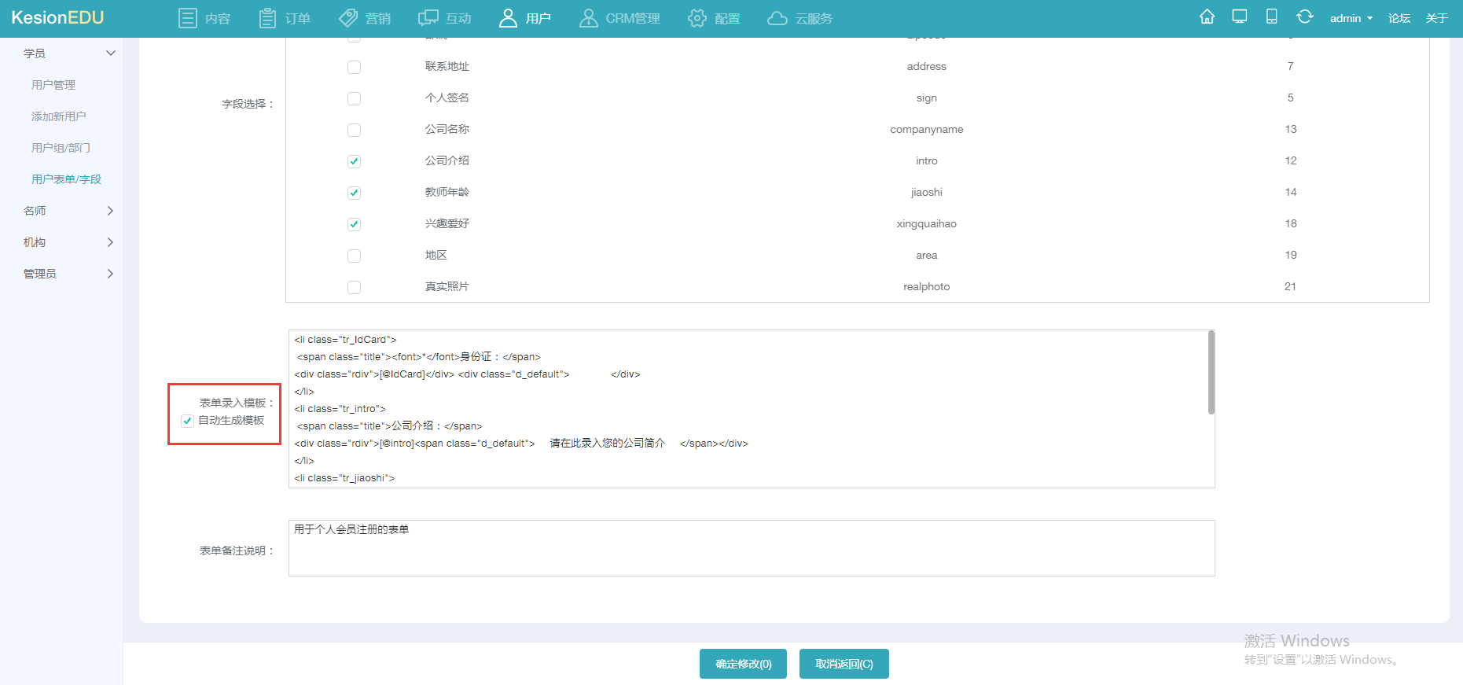Click the mobile phone preview icon
The height and width of the screenshot is (685, 1463).
click(1271, 17)
